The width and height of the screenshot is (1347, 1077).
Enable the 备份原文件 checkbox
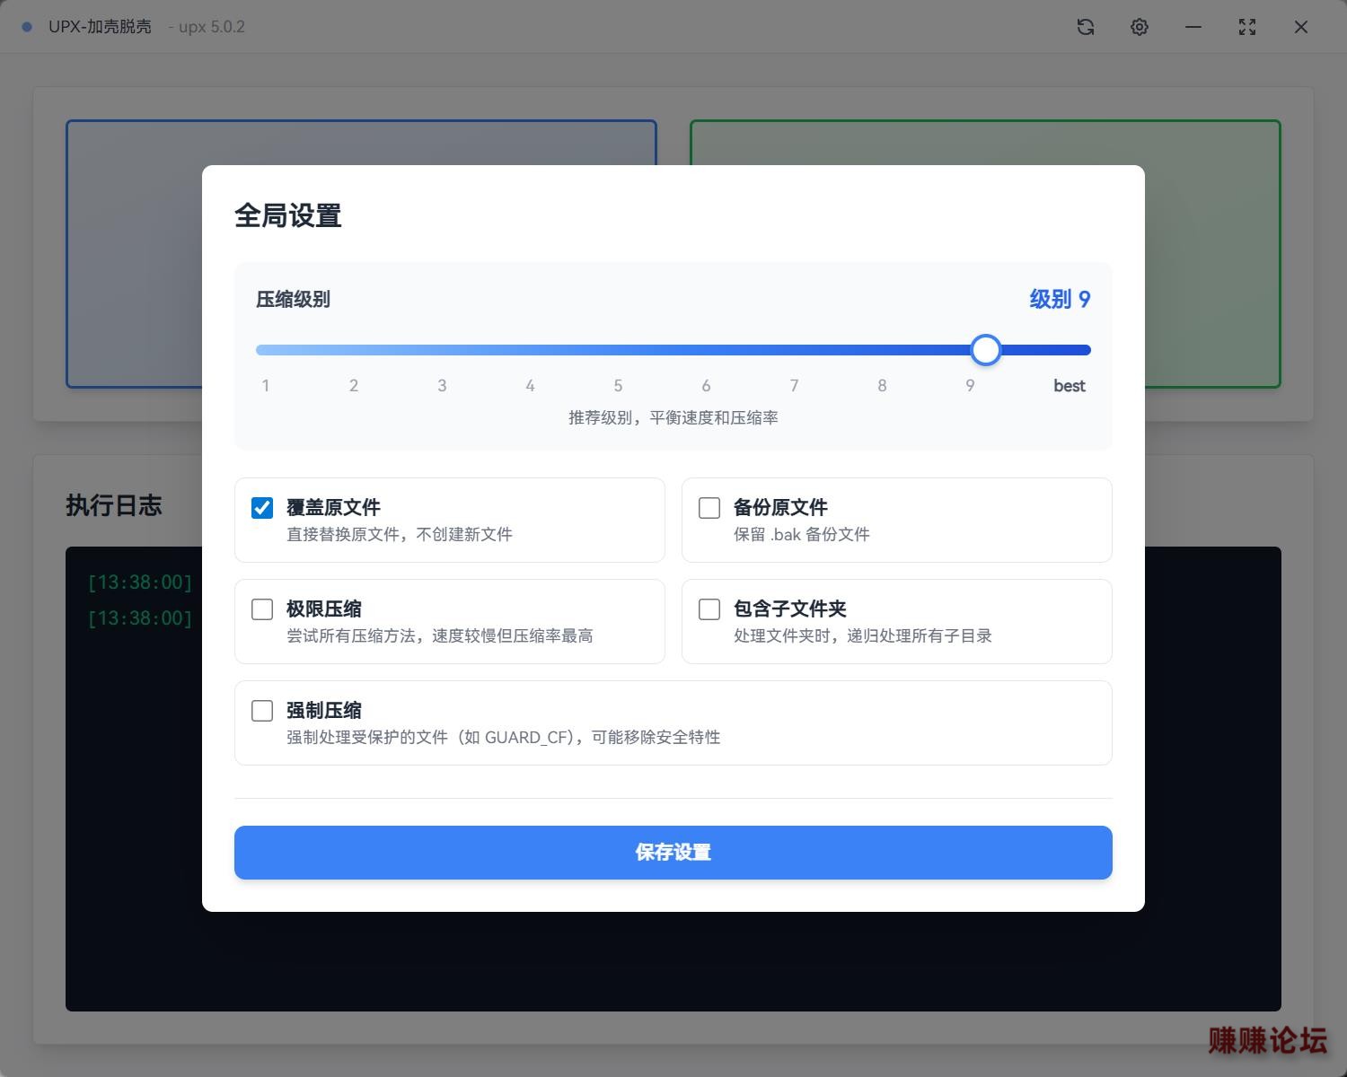(709, 508)
